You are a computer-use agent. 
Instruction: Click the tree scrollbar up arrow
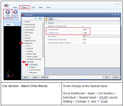(x=43, y=21)
